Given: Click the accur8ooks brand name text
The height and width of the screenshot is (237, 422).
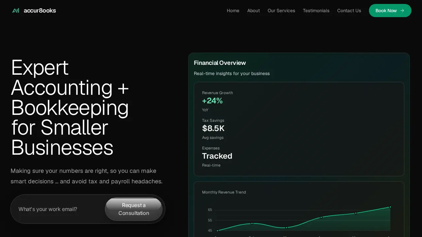Looking at the screenshot, I should tap(40, 11).
